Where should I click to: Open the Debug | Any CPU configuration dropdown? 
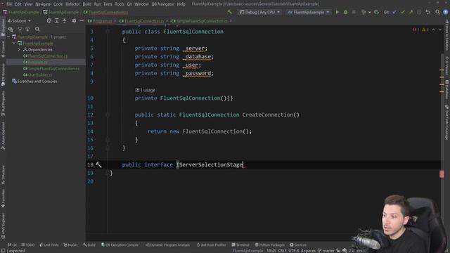259,12
